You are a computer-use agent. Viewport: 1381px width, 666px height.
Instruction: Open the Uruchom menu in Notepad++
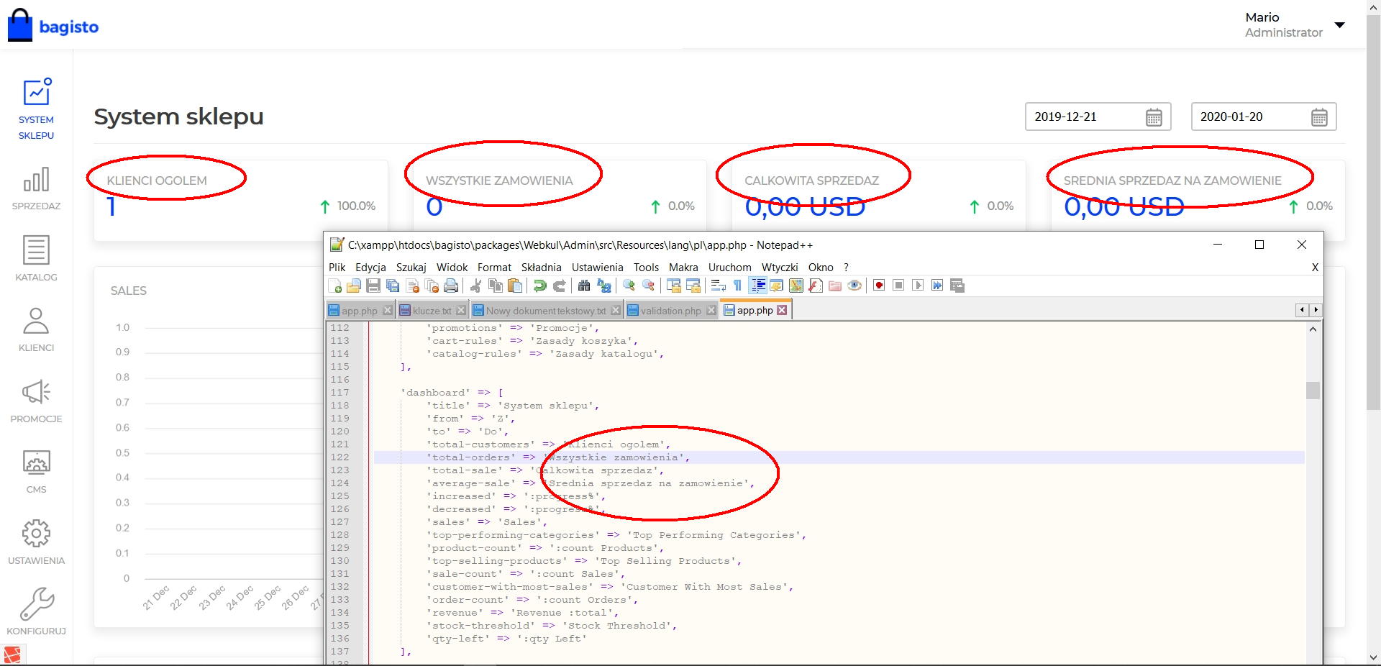pyautogui.click(x=729, y=267)
